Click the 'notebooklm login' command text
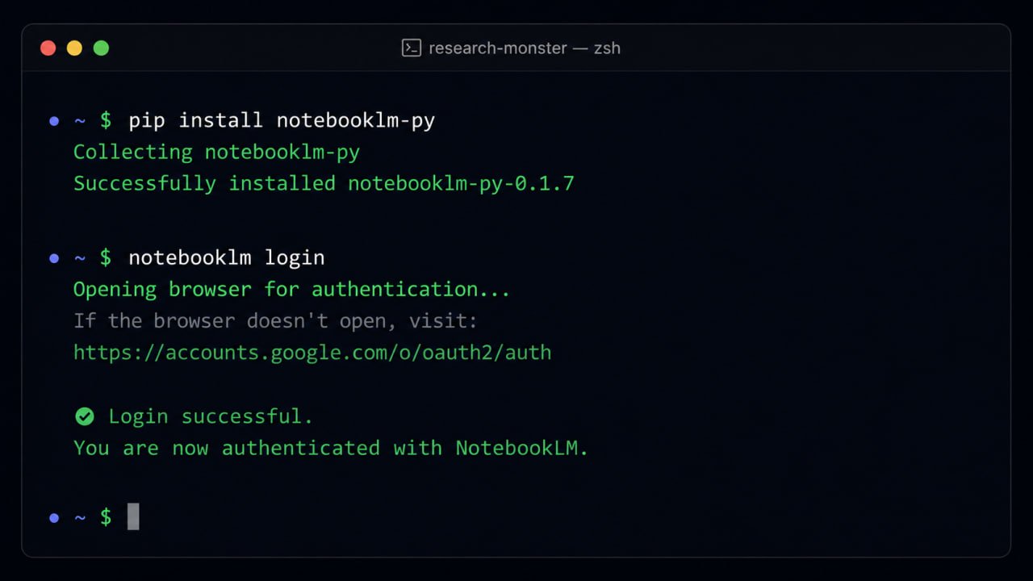The height and width of the screenshot is (581, 1033). click(x=227, y=257)
